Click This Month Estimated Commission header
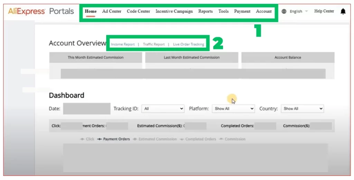 (x=96, y=58)
